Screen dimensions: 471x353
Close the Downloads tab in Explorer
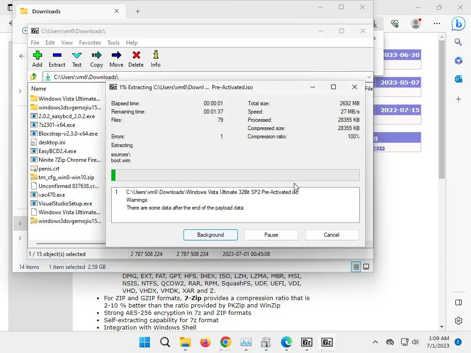116,11
